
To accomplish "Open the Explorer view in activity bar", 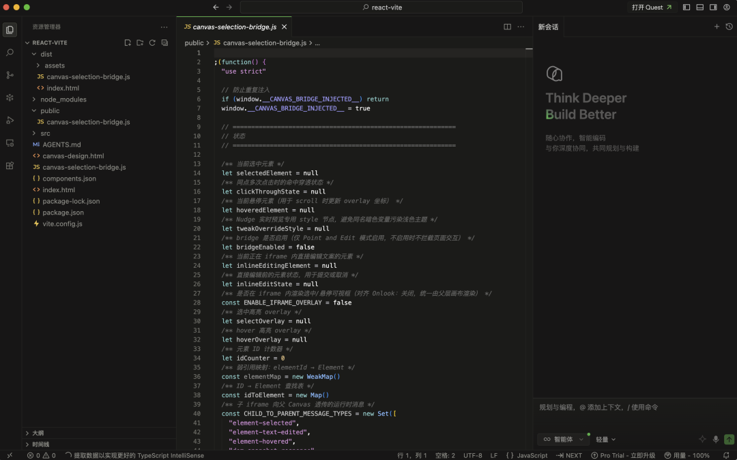I will [10, 29].
